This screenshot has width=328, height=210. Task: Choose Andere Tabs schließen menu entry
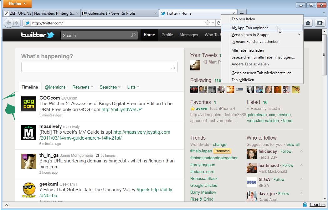click(x=250, y=64)
